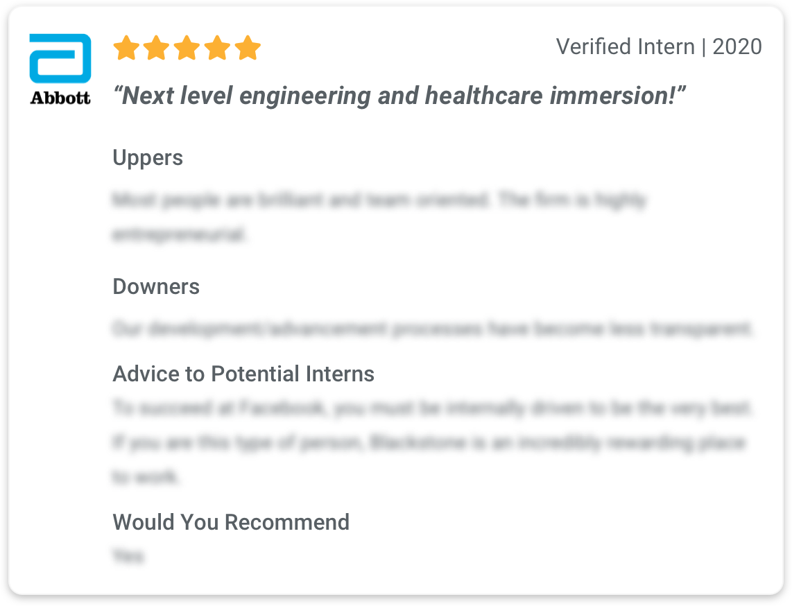Image resolution: width=792 pixels, height=606 pixels.
Task: Click the Verified Intern 2020 label
Action: coord(659,47)
